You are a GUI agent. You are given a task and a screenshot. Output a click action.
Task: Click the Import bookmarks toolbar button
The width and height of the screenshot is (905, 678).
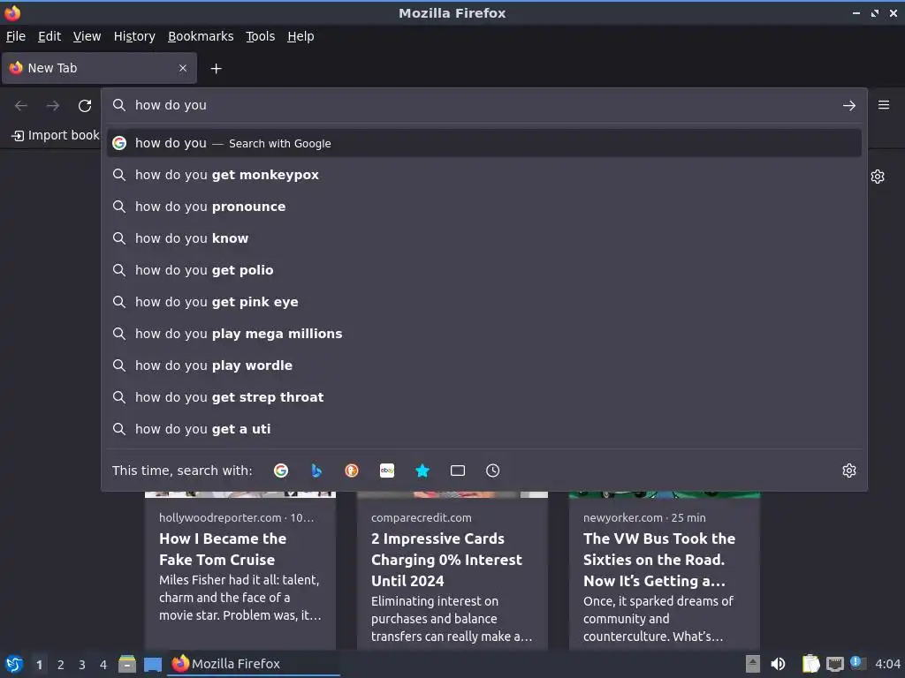pos(55,135)
